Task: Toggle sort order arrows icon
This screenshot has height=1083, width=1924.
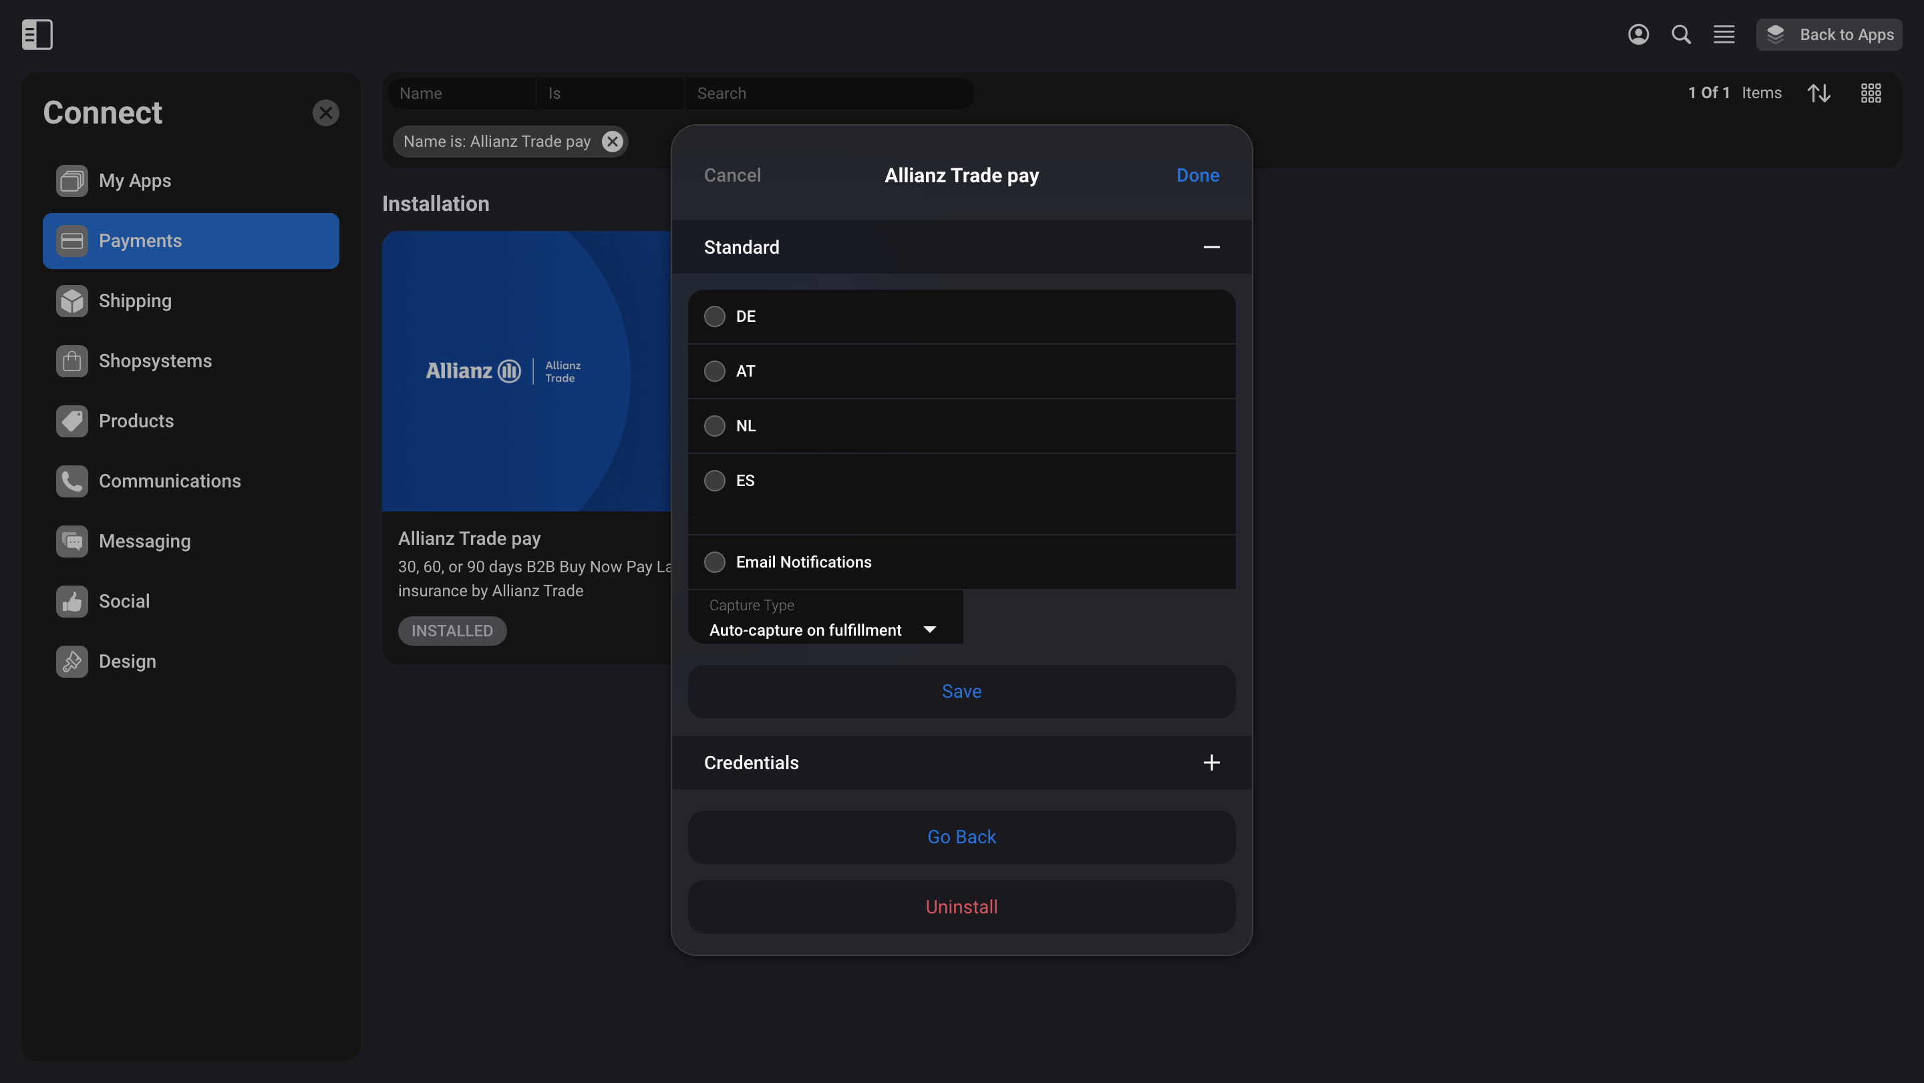Action: [x=1818, y=93]
